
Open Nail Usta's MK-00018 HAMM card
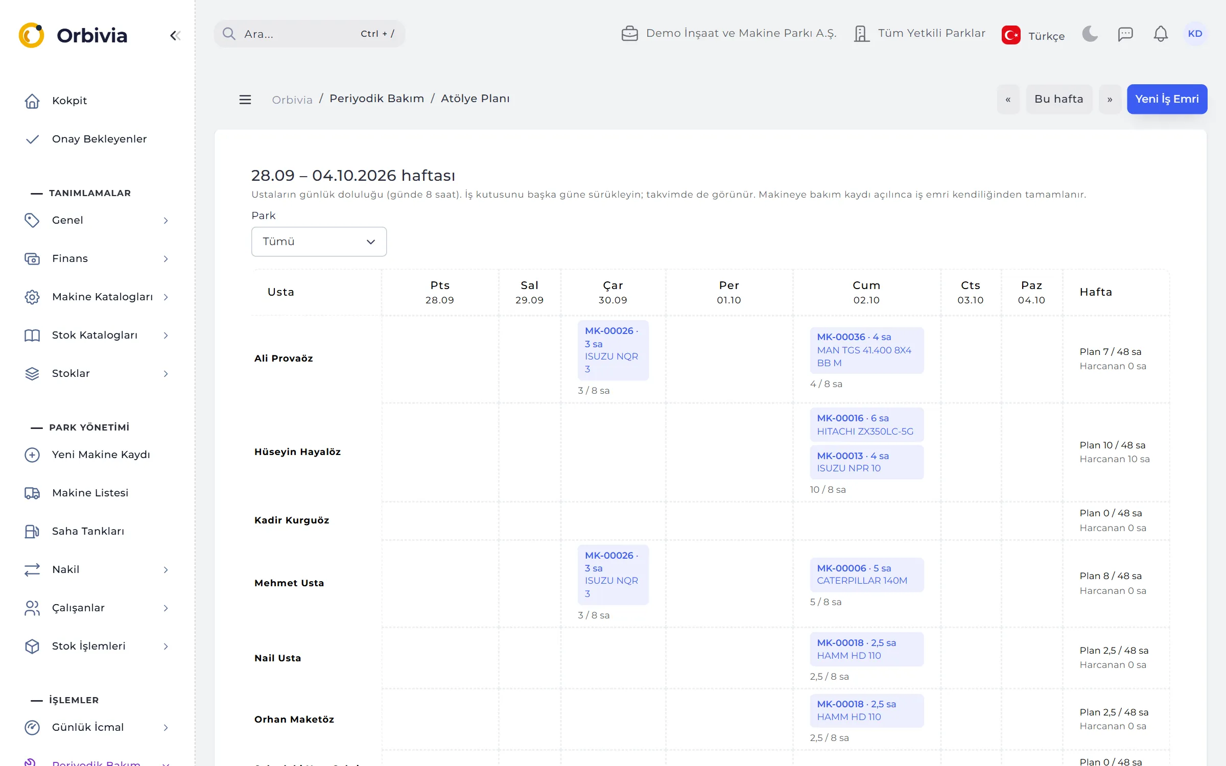(866, 649)
